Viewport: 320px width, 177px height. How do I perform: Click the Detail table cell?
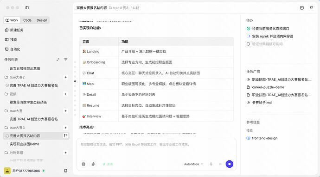tap(99, 95)
